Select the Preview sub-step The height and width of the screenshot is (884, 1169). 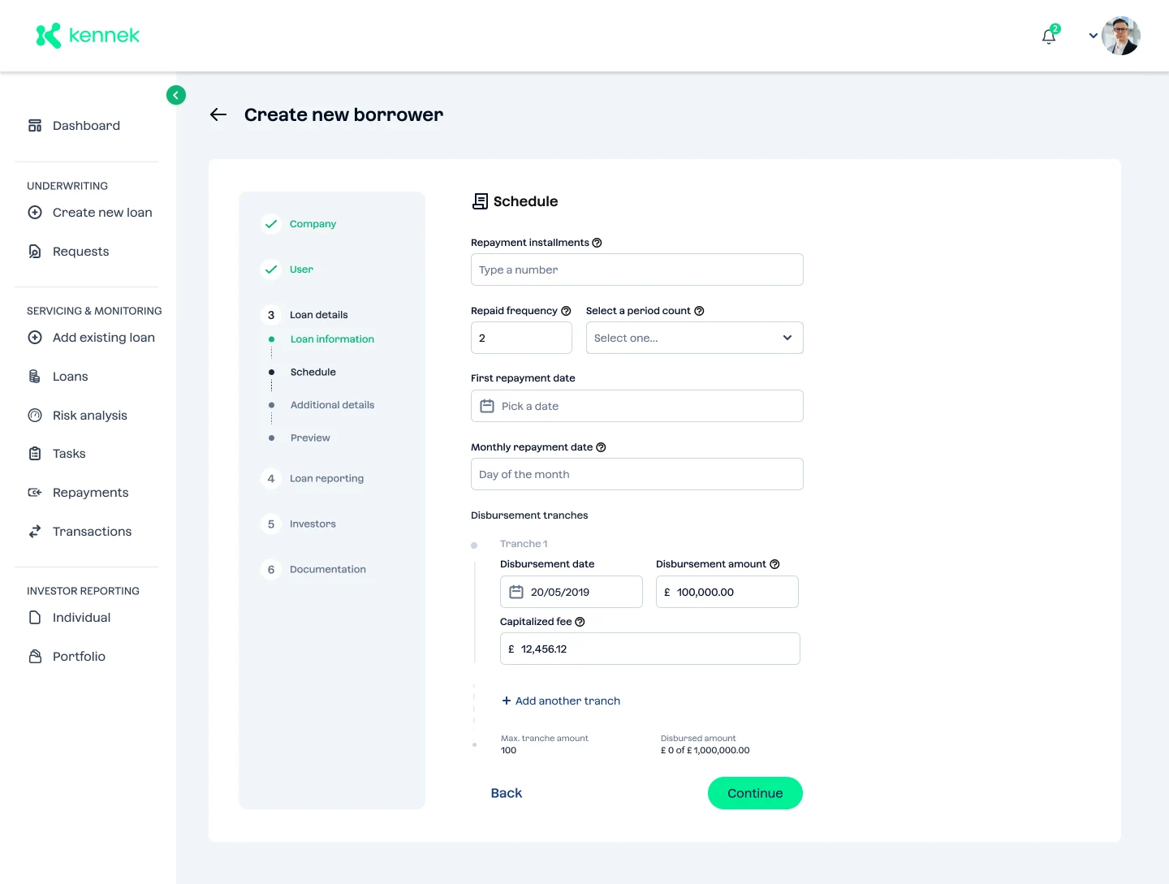pyautogui.click(x=310, y=438)
